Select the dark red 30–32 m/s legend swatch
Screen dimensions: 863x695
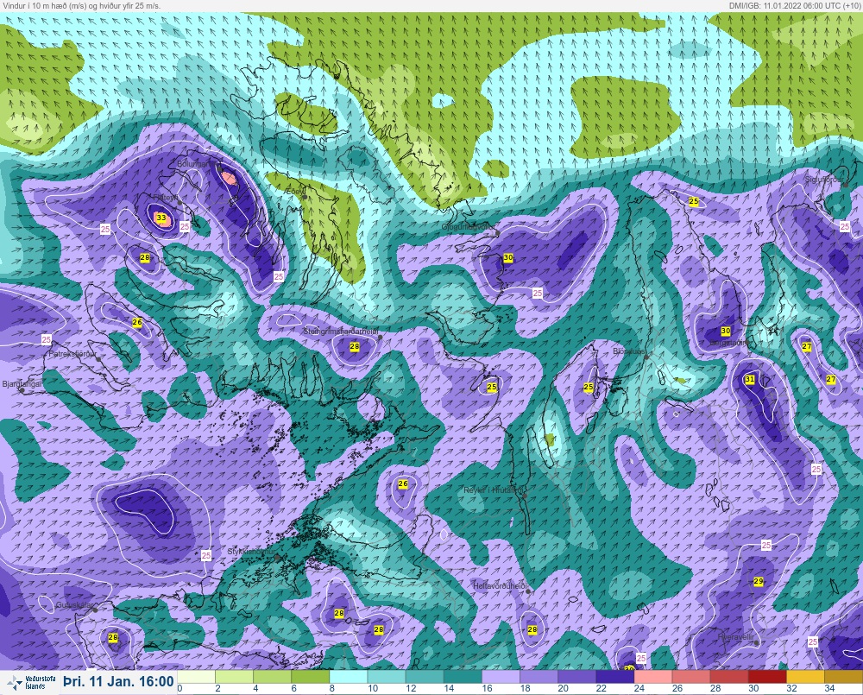coord(768,676)
